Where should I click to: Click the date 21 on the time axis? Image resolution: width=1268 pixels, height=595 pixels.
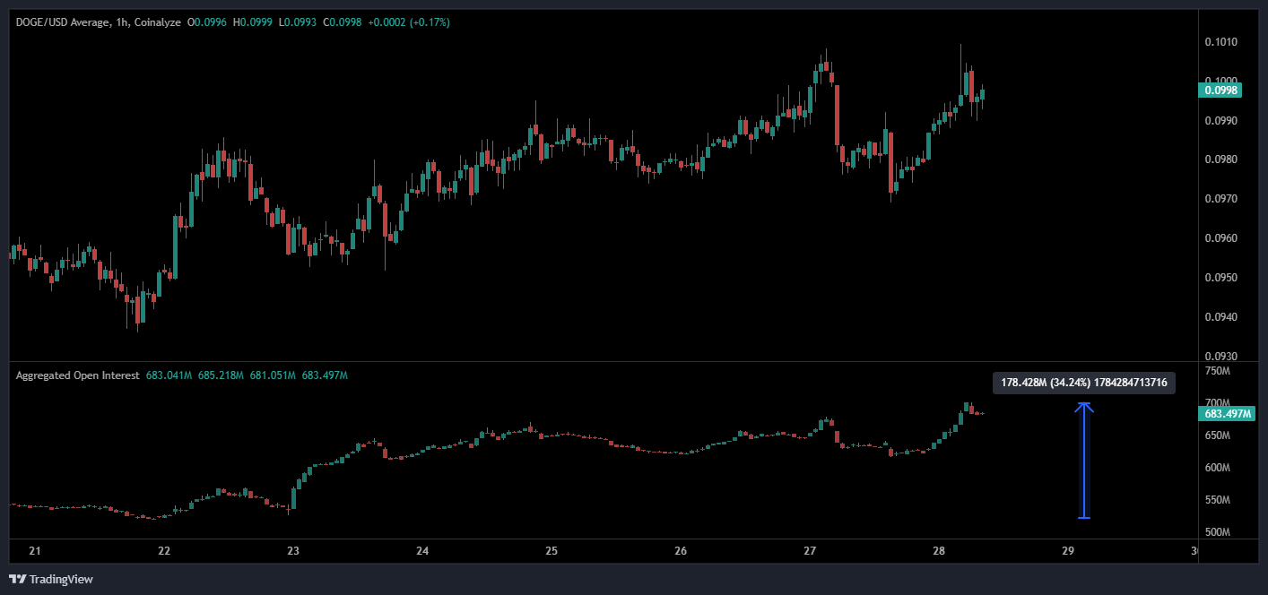(37, 553)
